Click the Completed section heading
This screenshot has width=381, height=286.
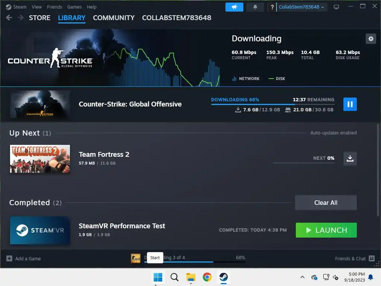[35, 203]
